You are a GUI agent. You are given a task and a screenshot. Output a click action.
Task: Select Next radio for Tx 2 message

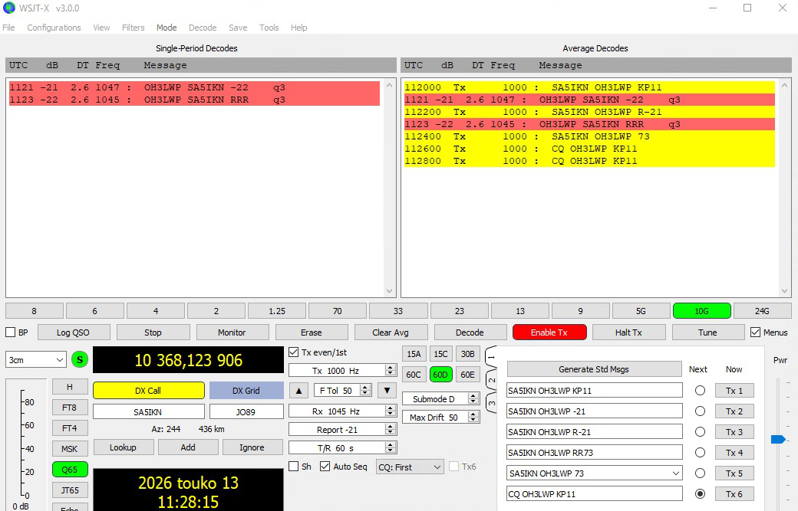point(701,411)
